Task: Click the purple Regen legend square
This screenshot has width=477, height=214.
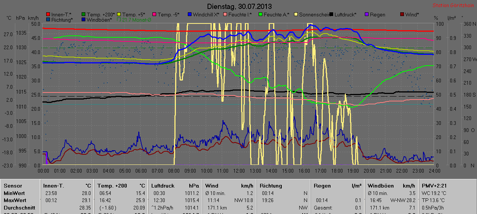Action: [367, 15]
